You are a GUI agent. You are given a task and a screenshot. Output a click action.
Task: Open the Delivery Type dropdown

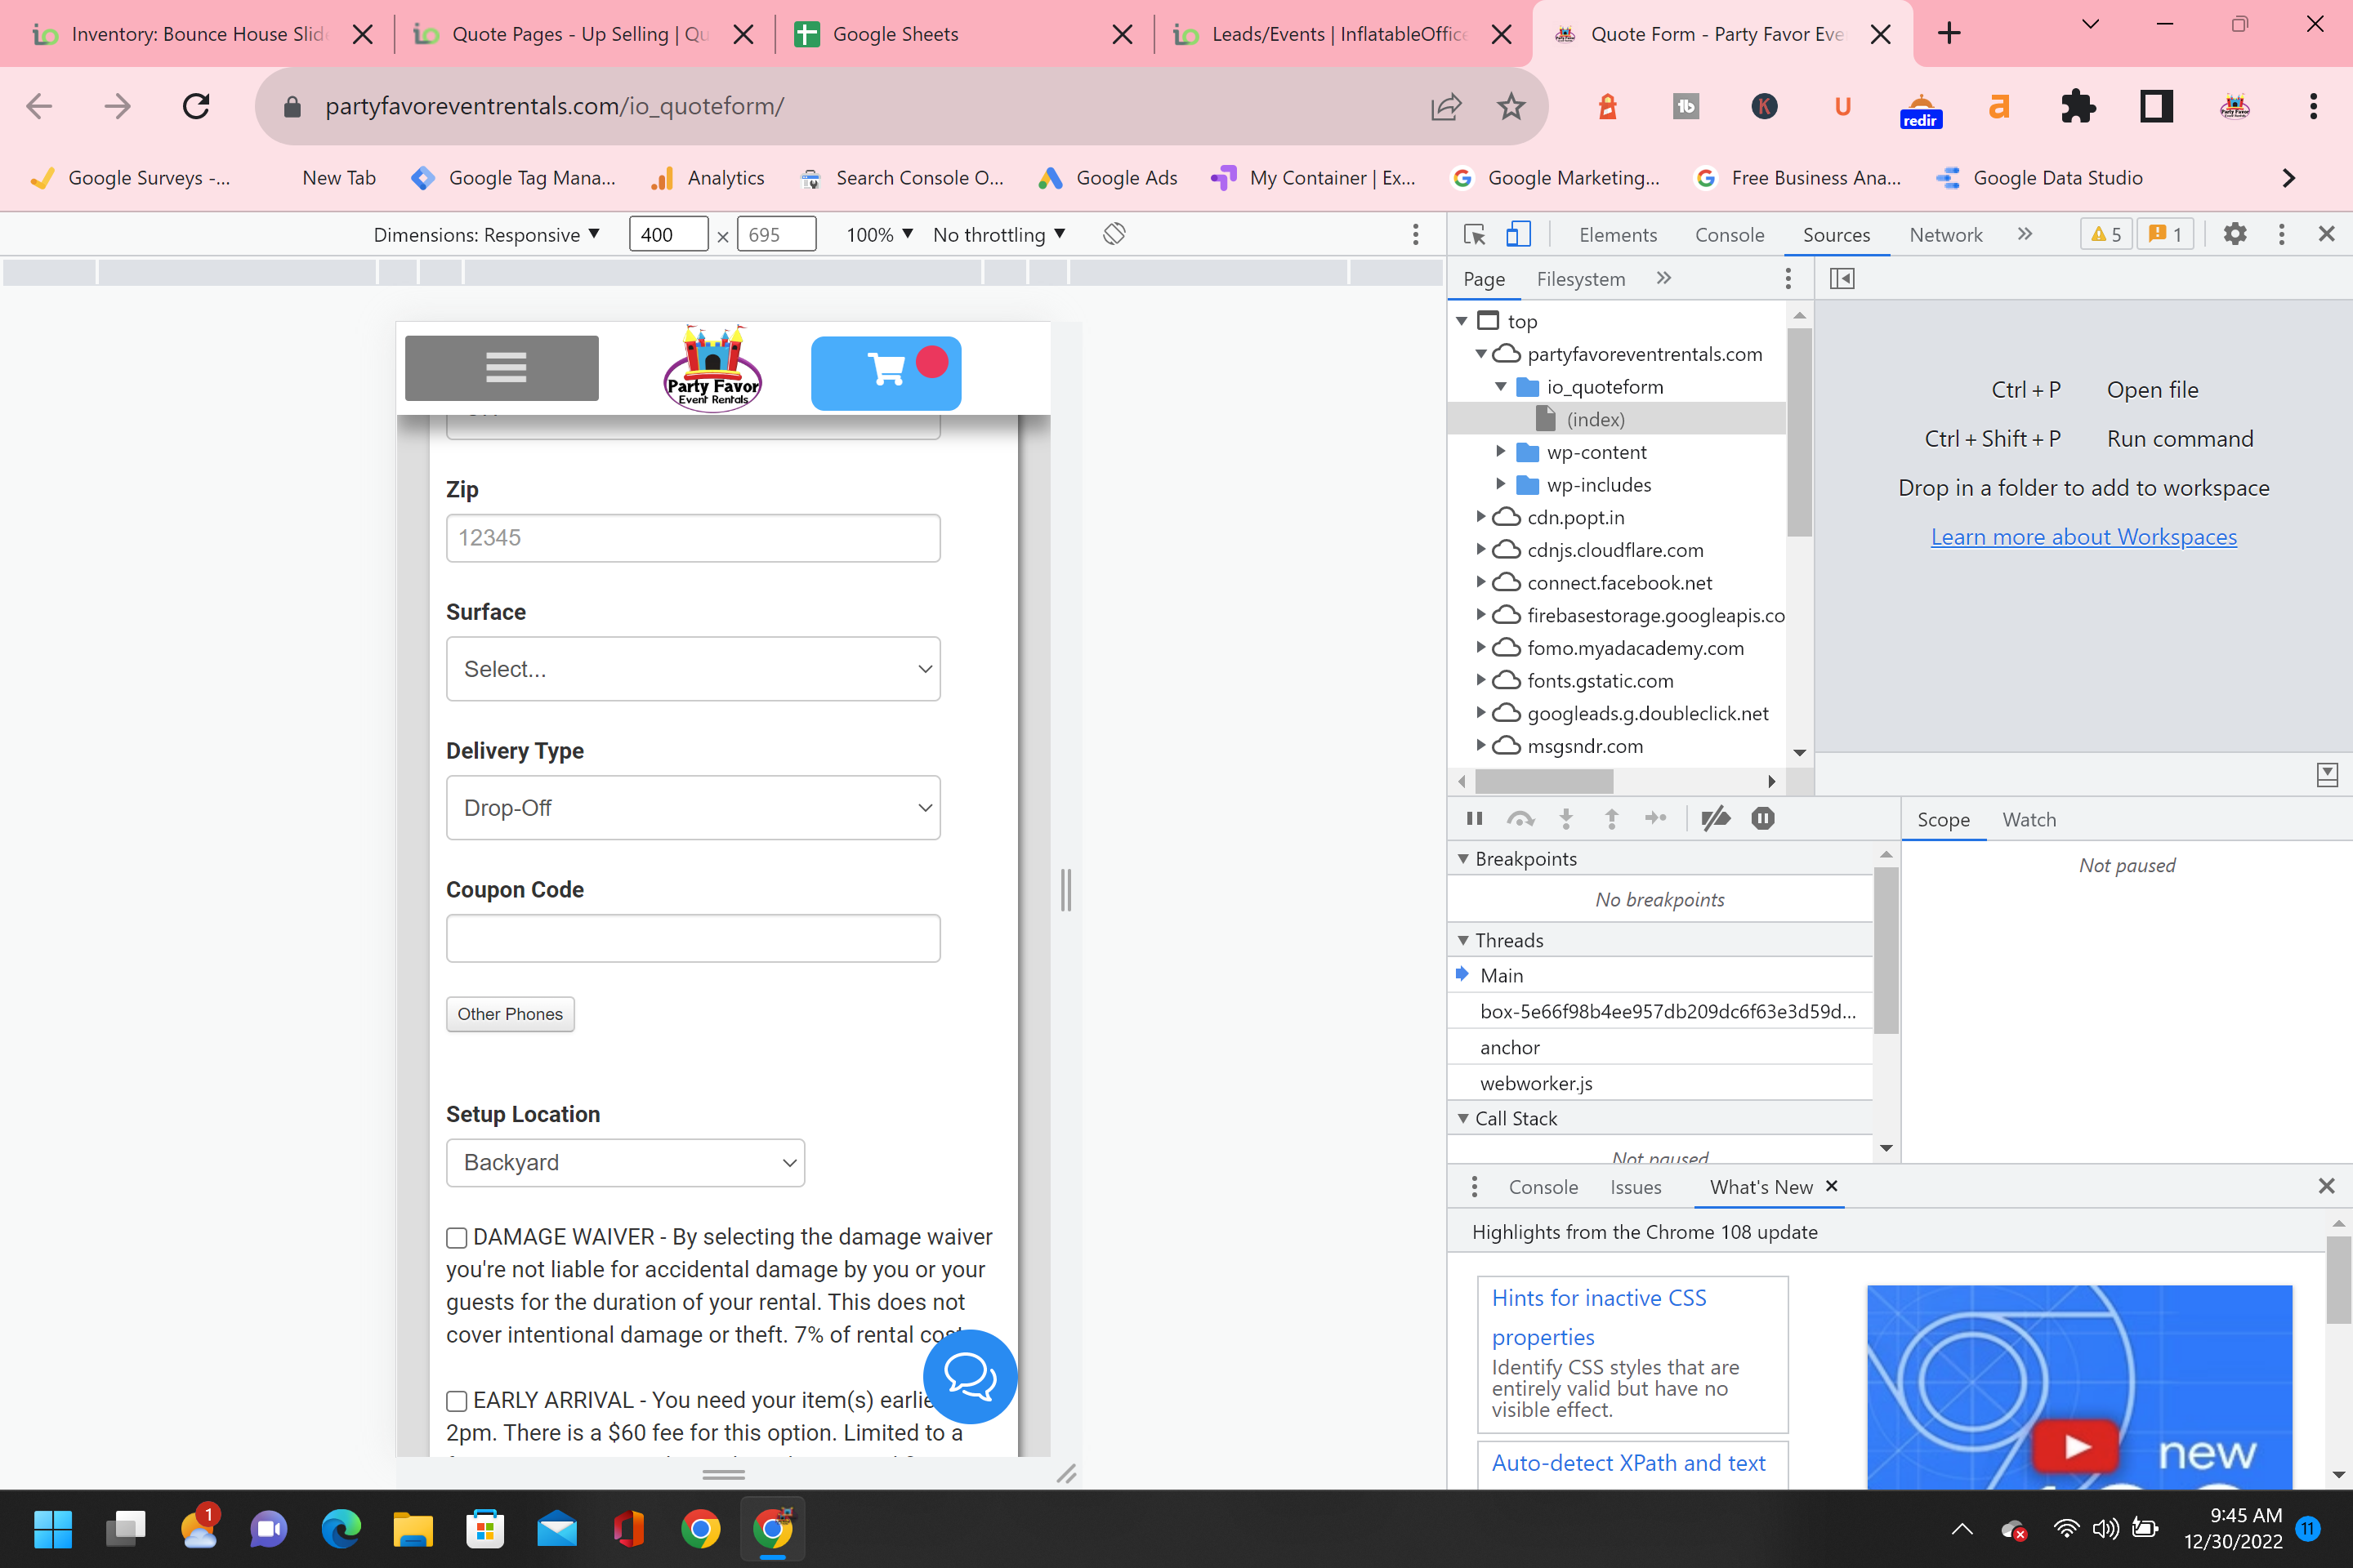pyautogui.click(x=692, y=808)
